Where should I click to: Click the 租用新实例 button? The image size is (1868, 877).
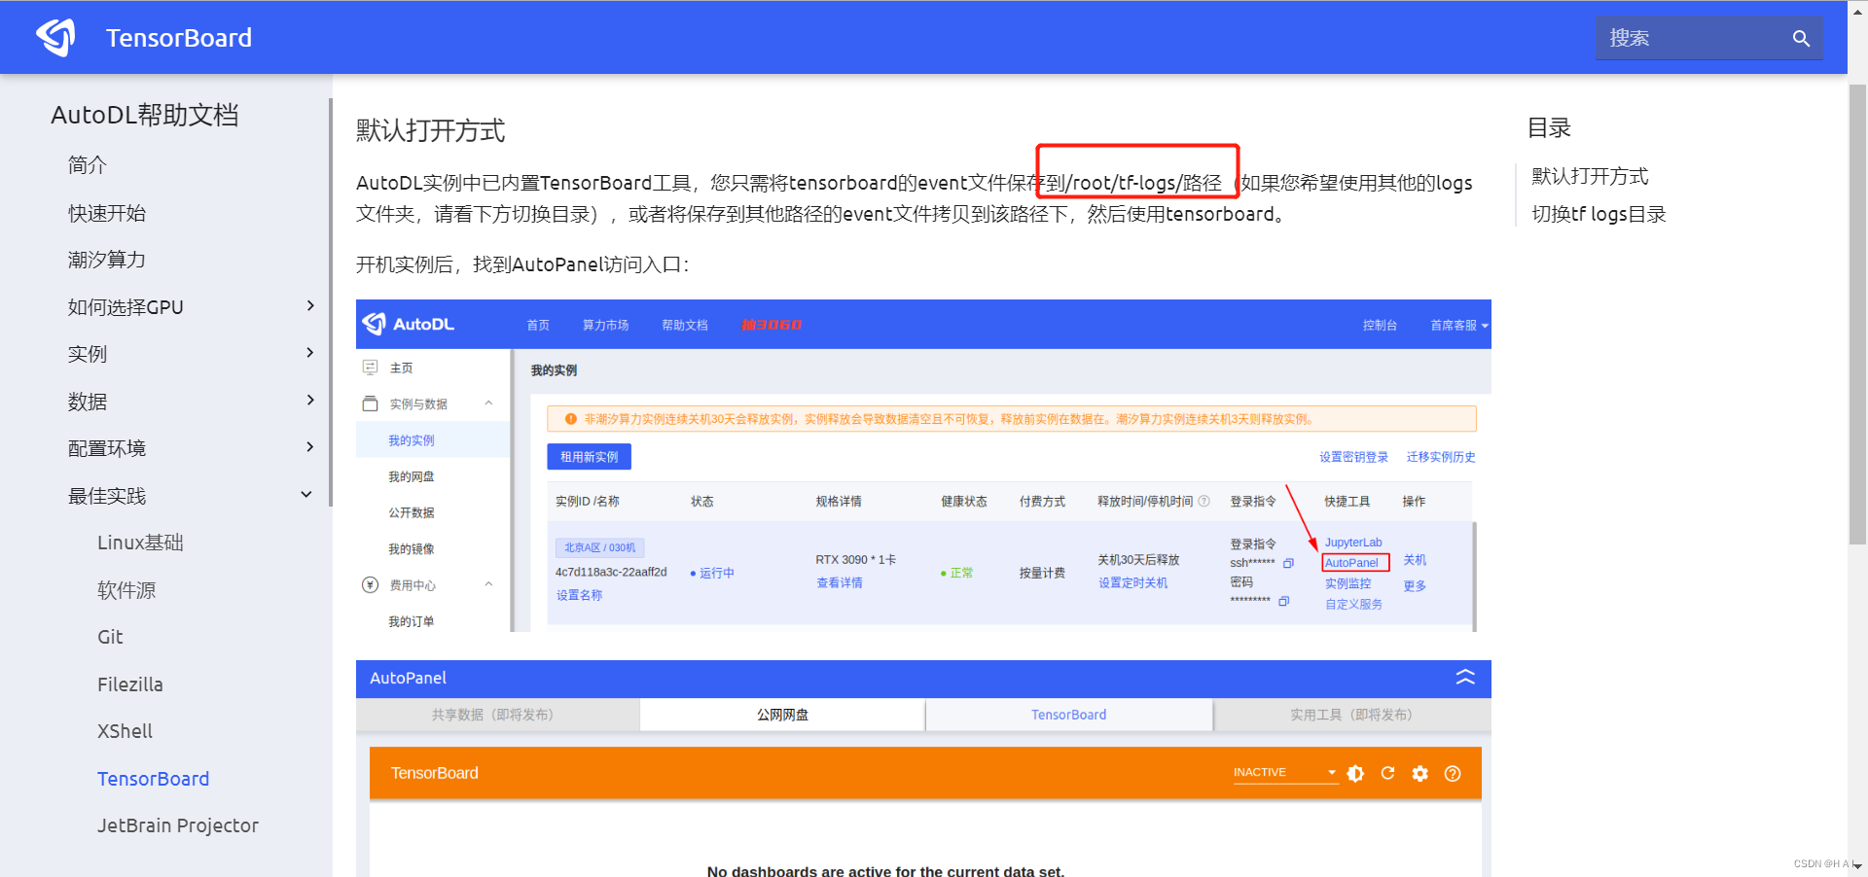[589, 455]
